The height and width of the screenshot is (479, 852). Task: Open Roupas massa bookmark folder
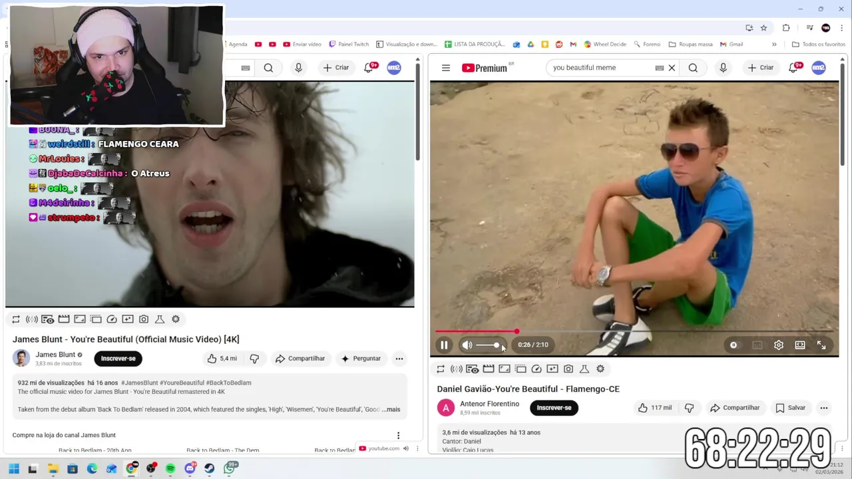click(690, 45)
